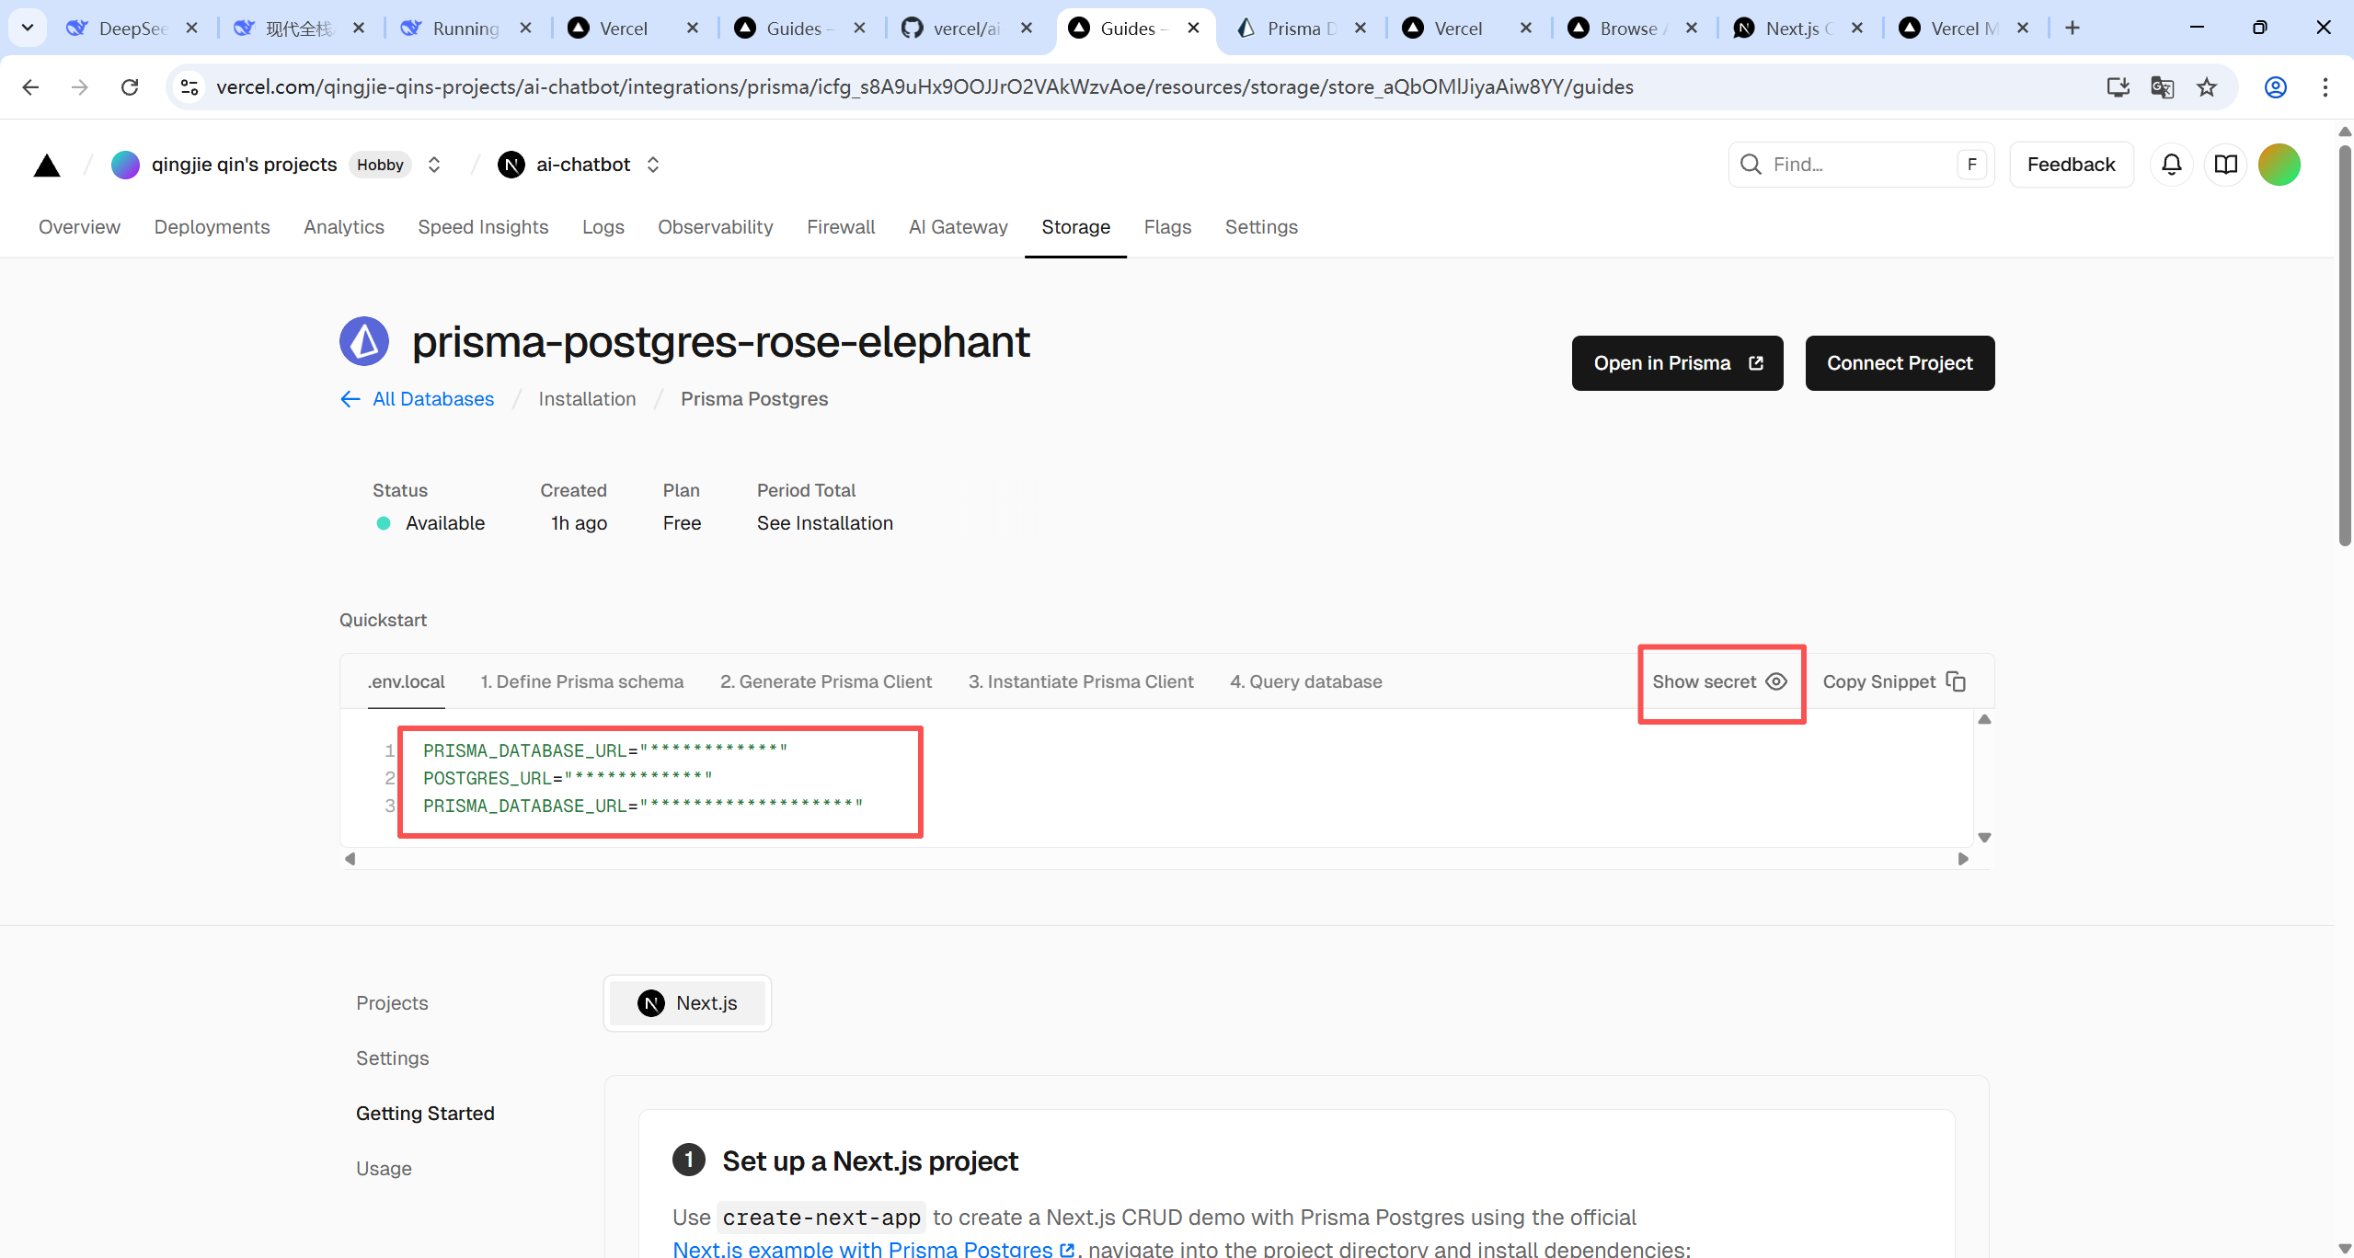Open the Logs tab
This screenshot has width=2354, height=1258.
[x=603, y=227]
